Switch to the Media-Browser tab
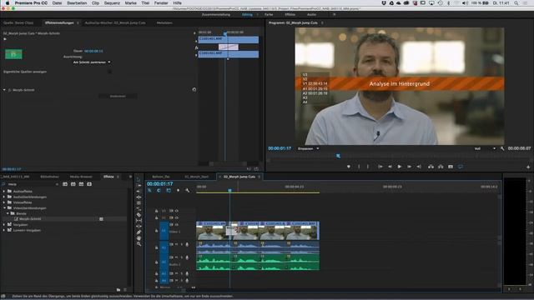Viewport: 534px width, 300px height. [81, 177]
